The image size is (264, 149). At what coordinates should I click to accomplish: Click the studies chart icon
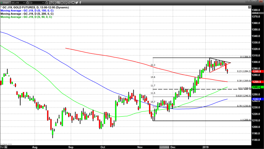[54, 3]
